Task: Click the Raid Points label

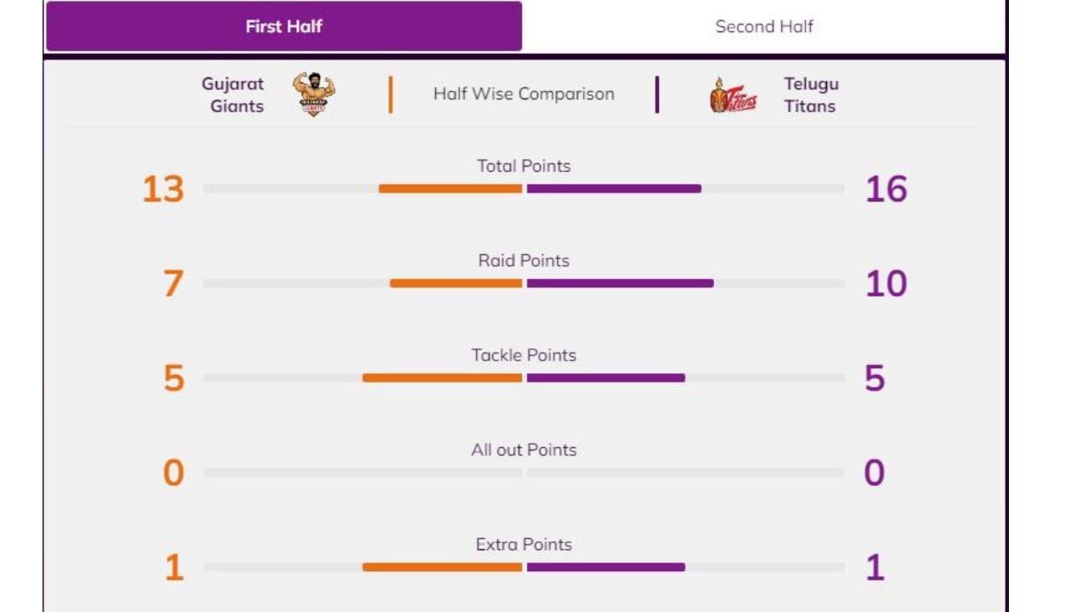Action: coord(524,261)
